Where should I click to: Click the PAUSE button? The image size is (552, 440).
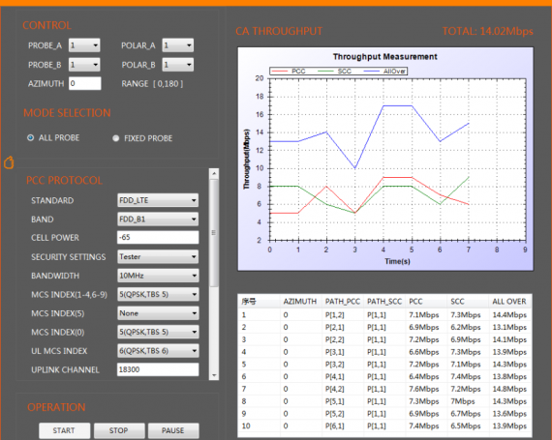[173, 430]
